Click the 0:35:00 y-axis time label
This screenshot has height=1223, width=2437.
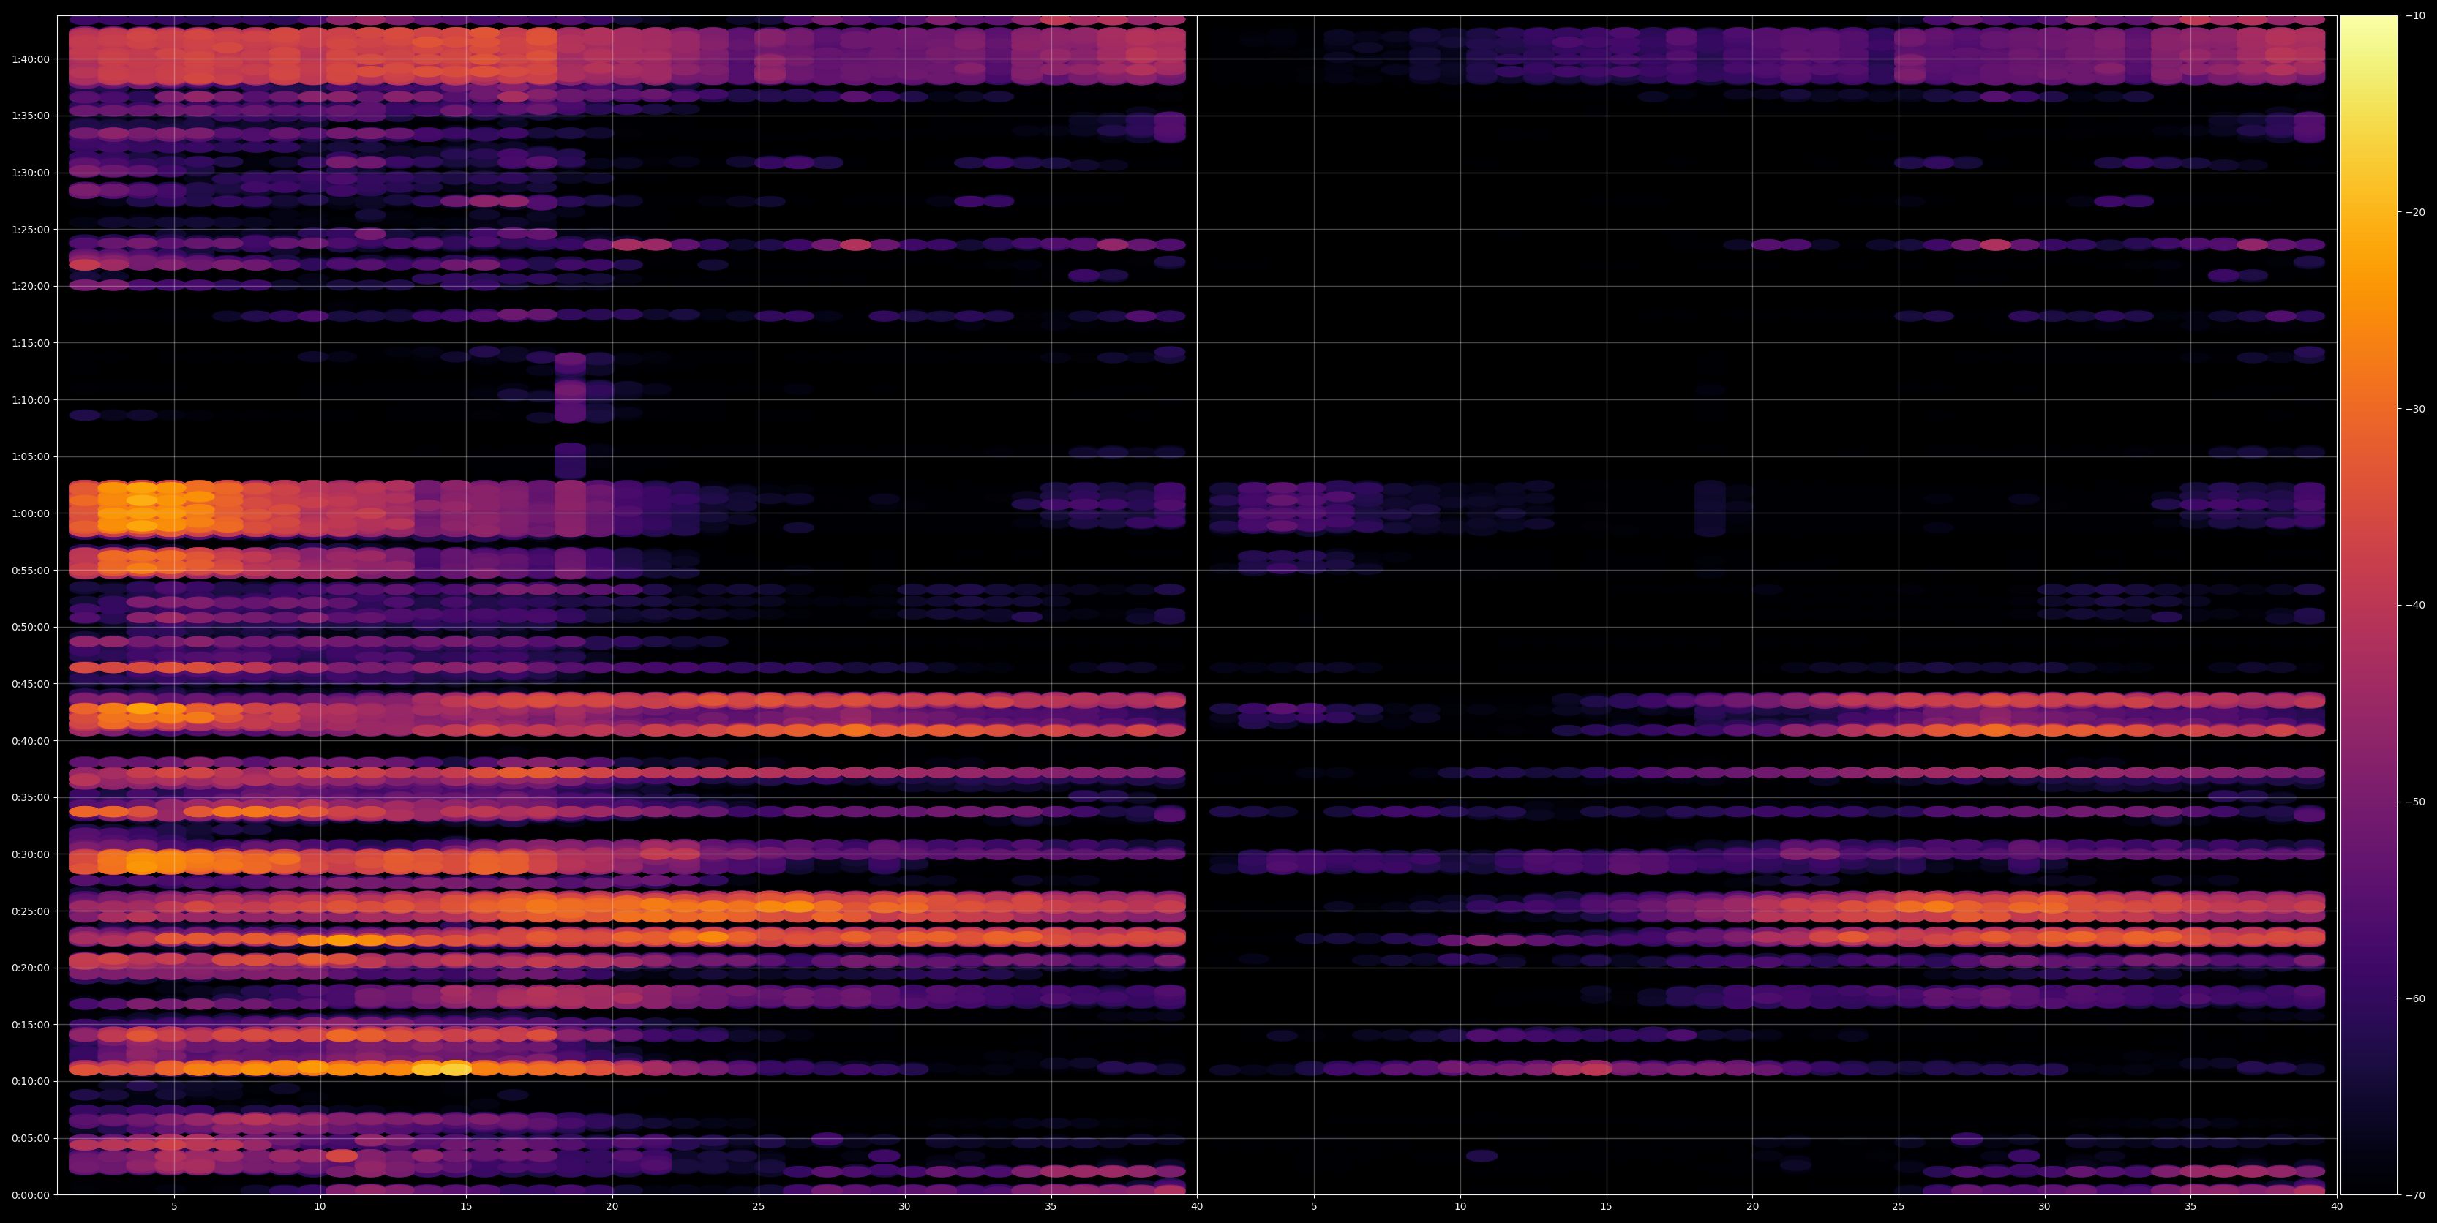click(x=30, y=797)
